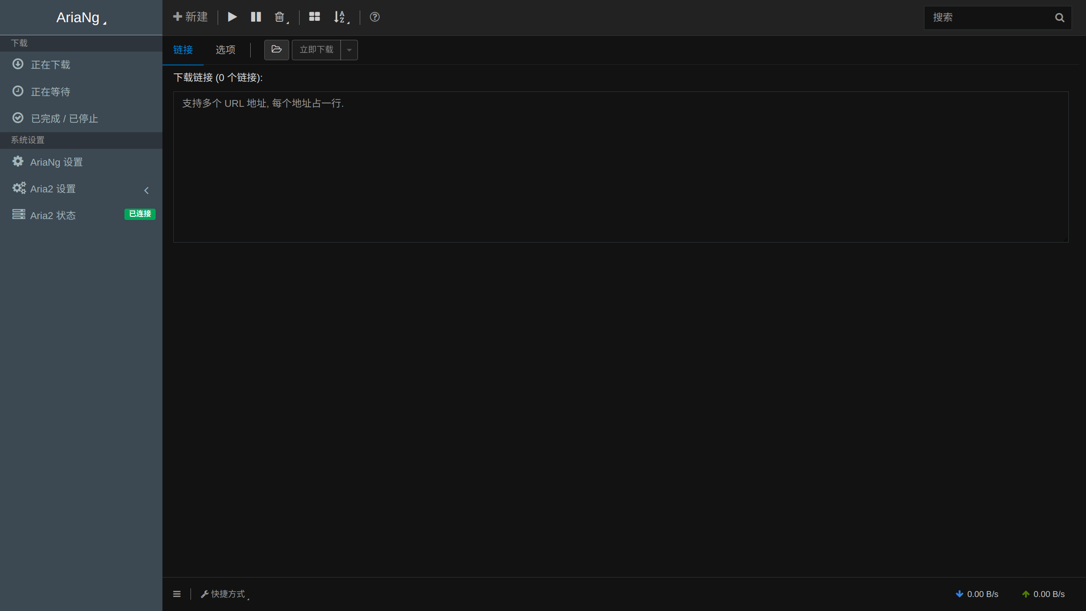Viewport: 1086px width, 611px height.
Task: Open Aria2 状态 connection status page
Action: click(81, 215)
